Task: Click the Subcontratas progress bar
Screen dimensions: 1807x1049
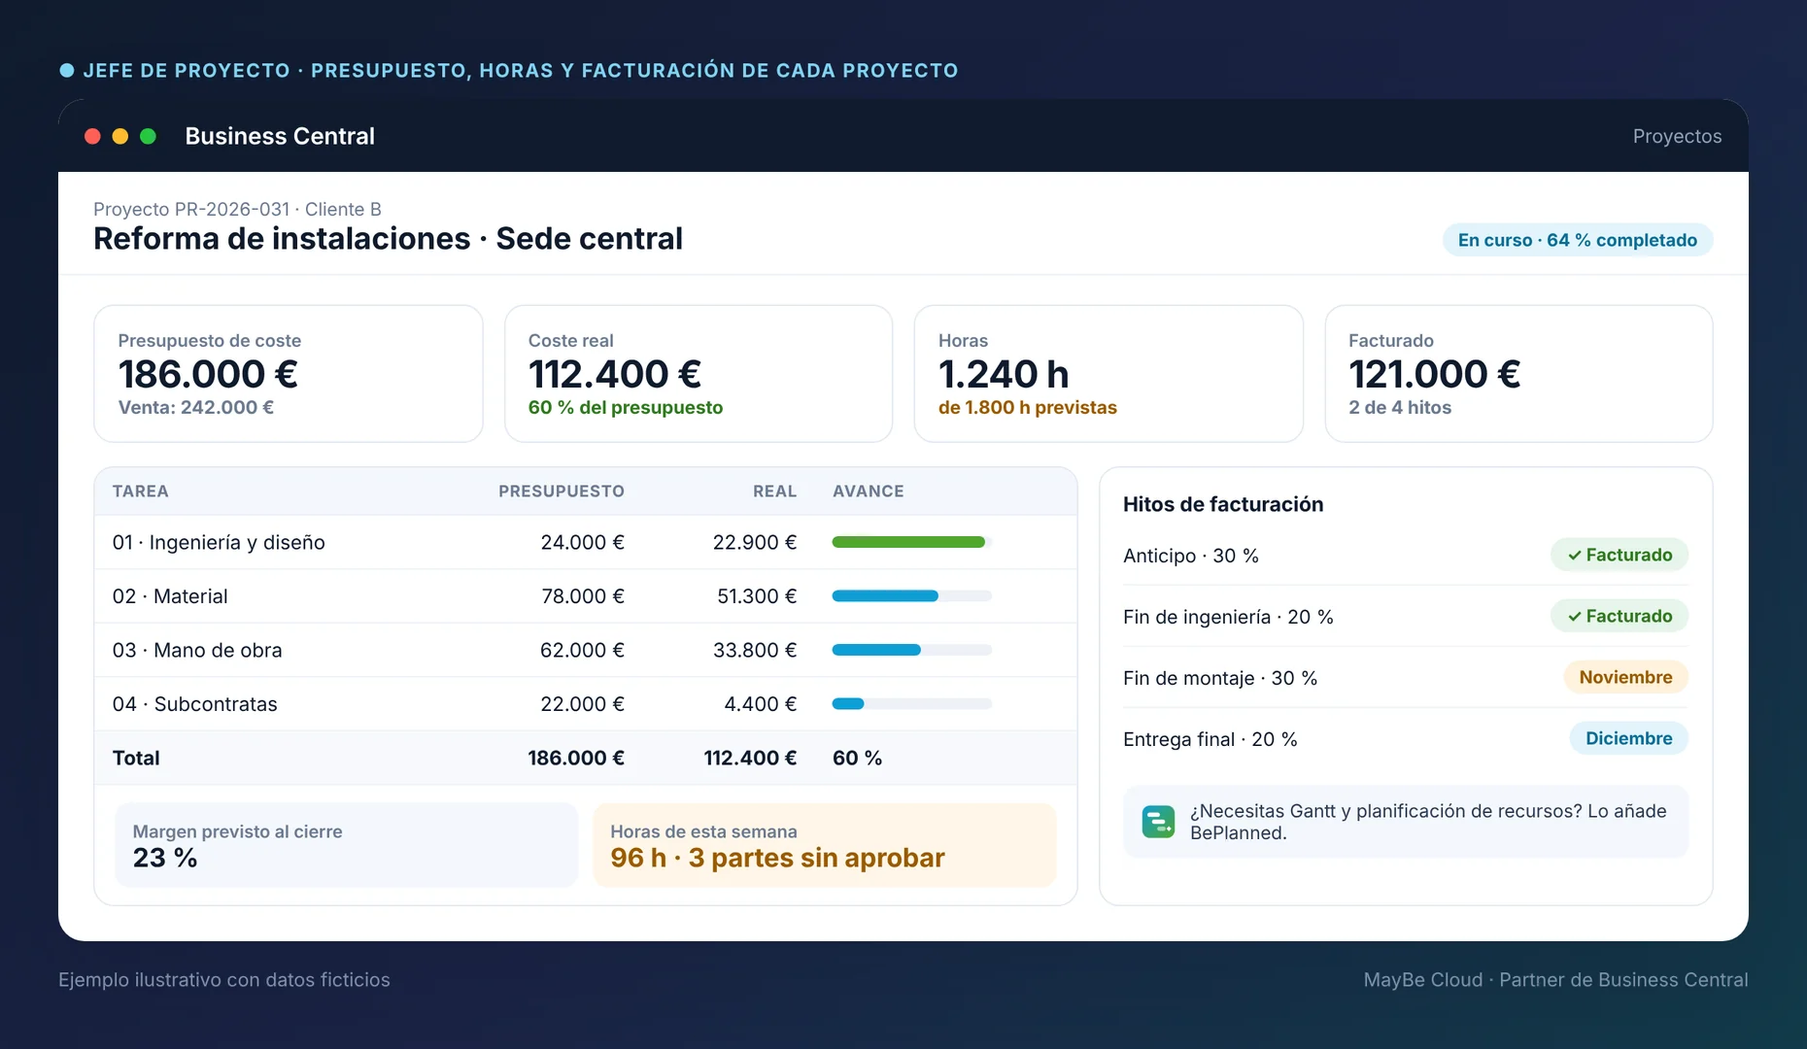Action: coord(911,704)
